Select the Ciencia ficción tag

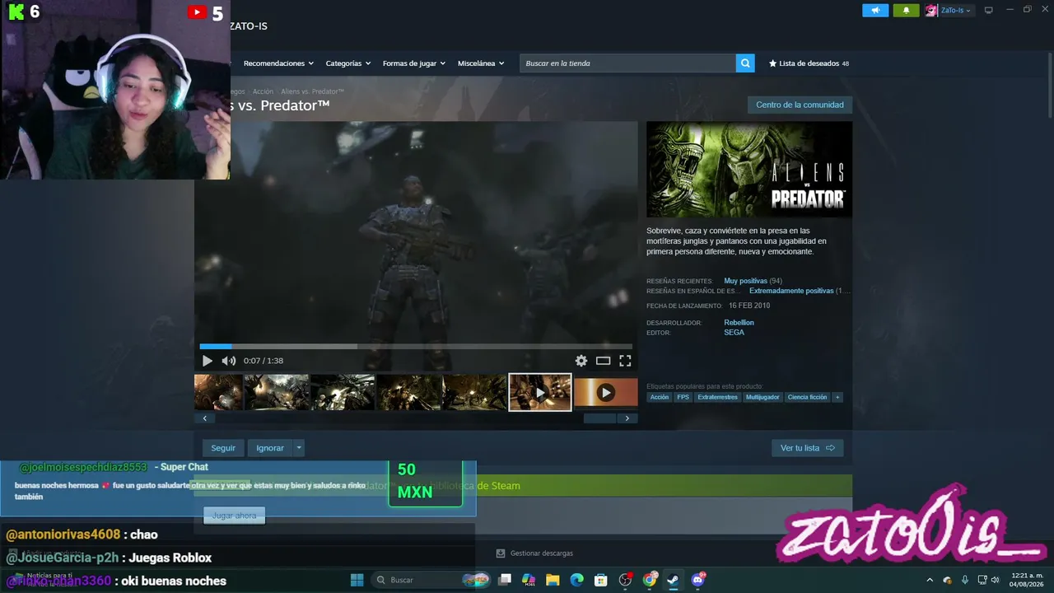(x=808, y=397)
